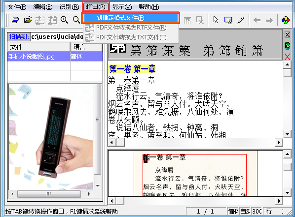Click the 语言 column header
295x217 pixels.
[86, 47]
